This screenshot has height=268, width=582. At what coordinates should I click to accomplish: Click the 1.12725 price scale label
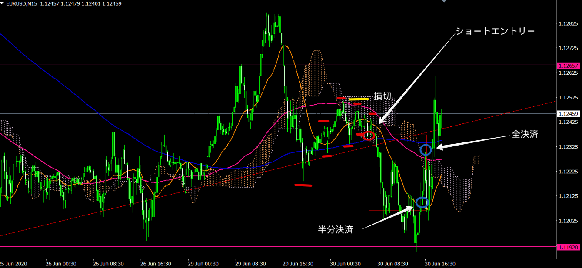pyautogui.click(x=568, y=48)
